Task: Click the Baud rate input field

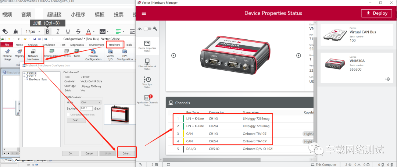Action: click(87, 108)
